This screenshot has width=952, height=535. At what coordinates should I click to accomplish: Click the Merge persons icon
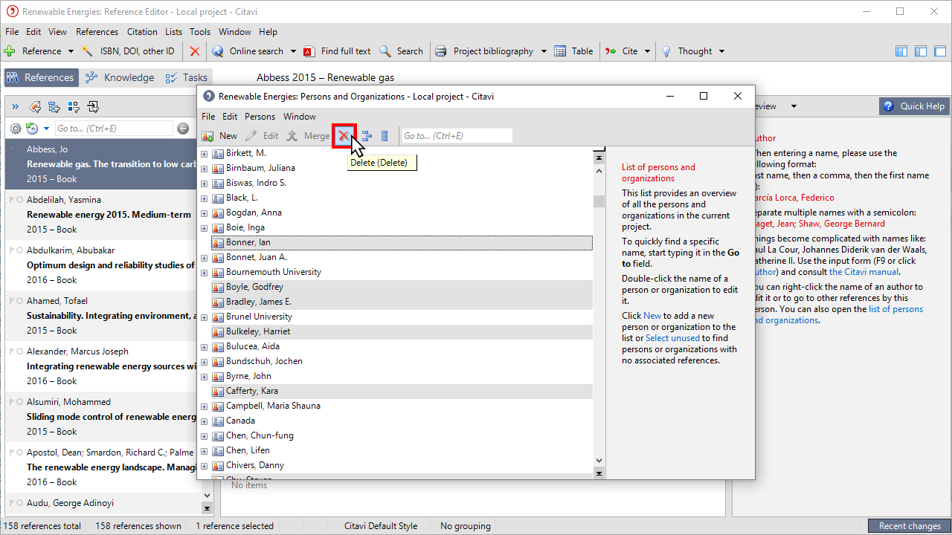point(292,136)
